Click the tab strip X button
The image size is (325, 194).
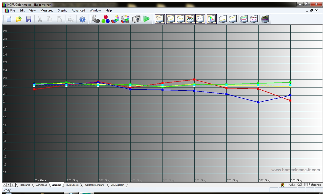pos(5,185)
